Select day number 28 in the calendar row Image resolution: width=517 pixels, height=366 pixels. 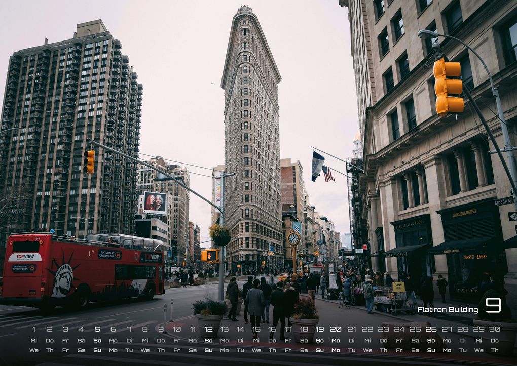[x=463, y=329]
